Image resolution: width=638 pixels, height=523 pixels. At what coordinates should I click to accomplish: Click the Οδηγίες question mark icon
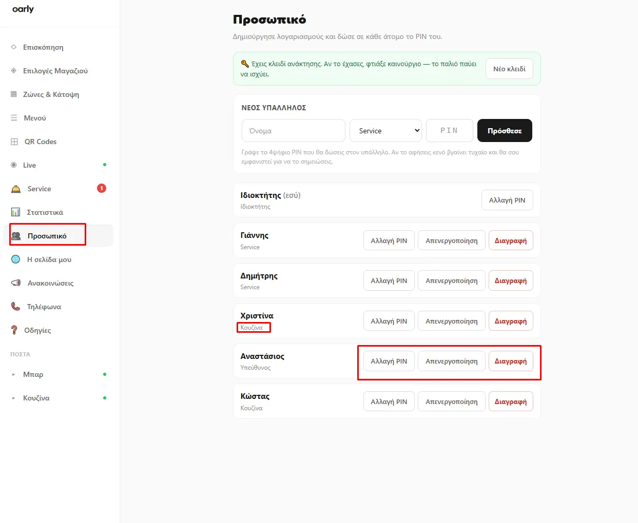tap(14, 330)
